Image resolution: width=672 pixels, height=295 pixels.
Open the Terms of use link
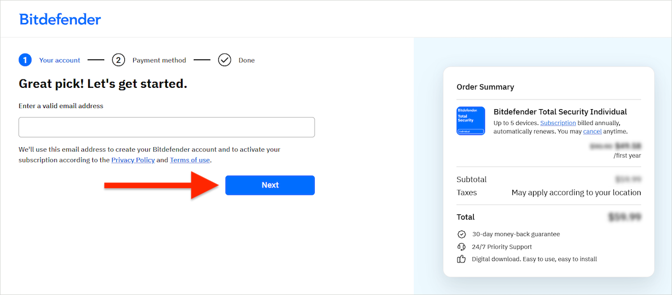(190, 160)
